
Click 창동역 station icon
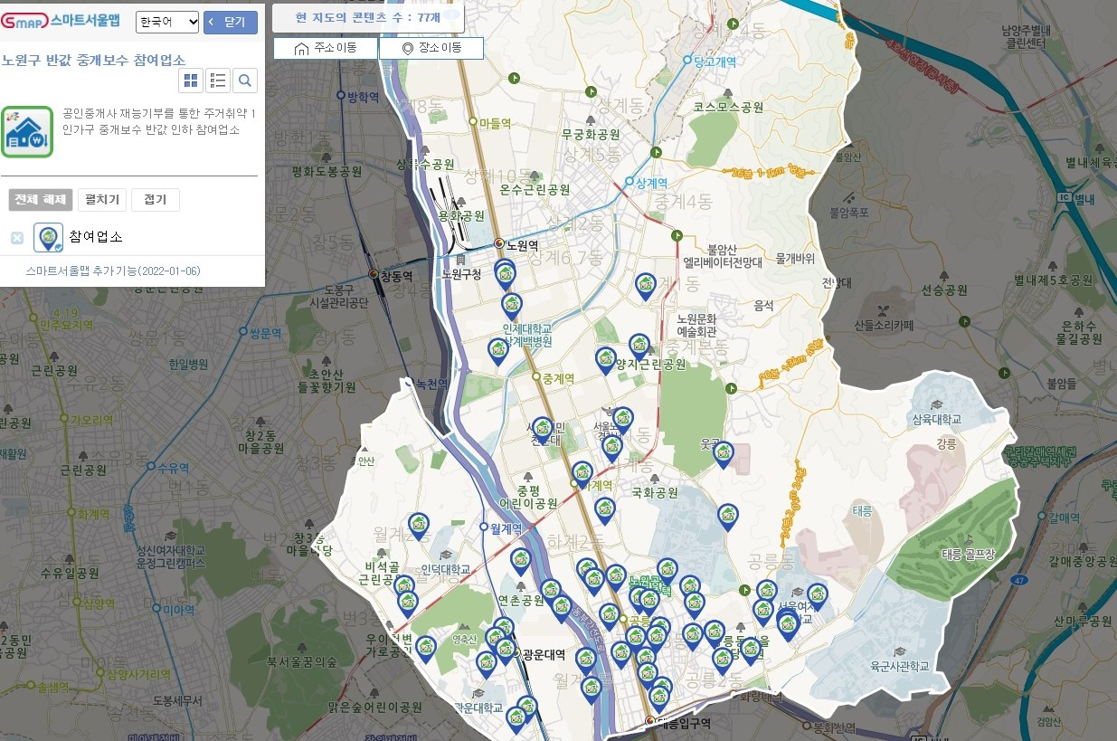(x=374, y=275)
